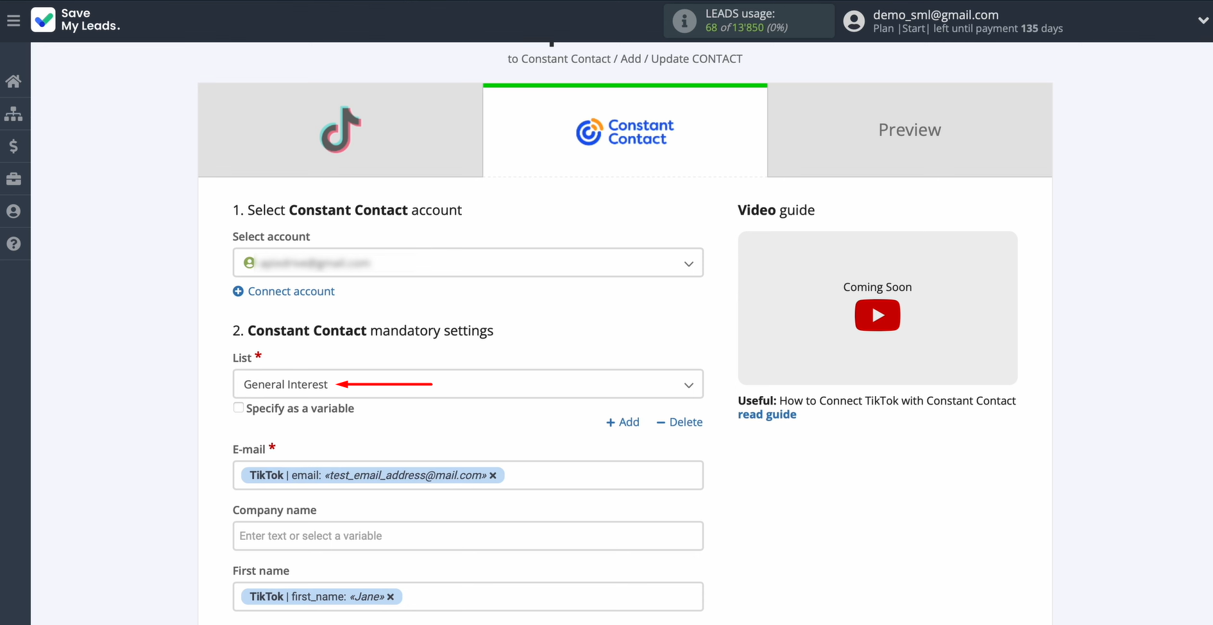Remove the TikTok email variable tag
Screen dimensions: 1213x625
click(493, 476)
